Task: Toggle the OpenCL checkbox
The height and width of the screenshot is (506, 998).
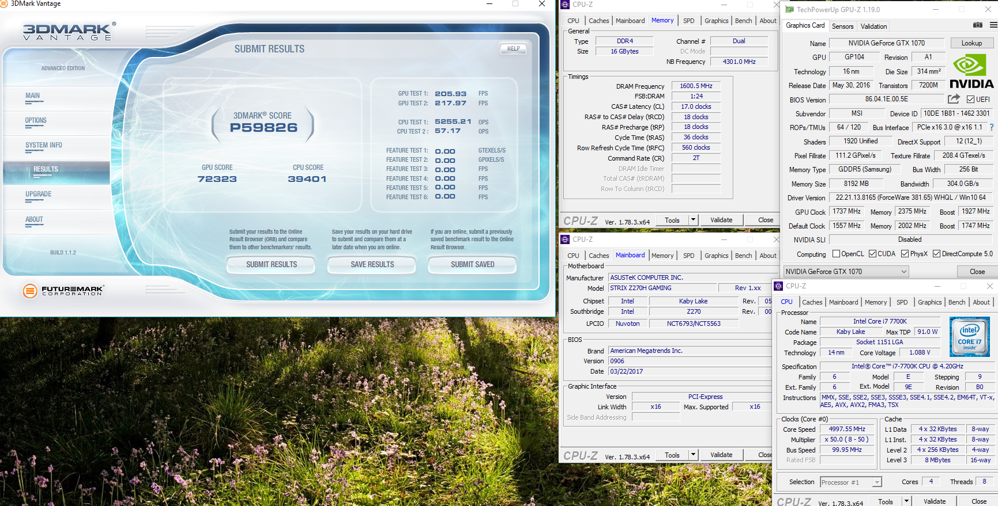Action: click(x=836, y=254)
